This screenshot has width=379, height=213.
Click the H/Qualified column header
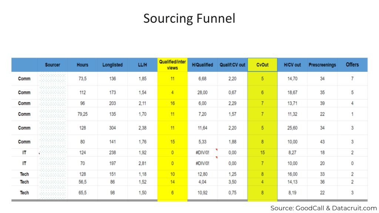click(x=202, y=65)
